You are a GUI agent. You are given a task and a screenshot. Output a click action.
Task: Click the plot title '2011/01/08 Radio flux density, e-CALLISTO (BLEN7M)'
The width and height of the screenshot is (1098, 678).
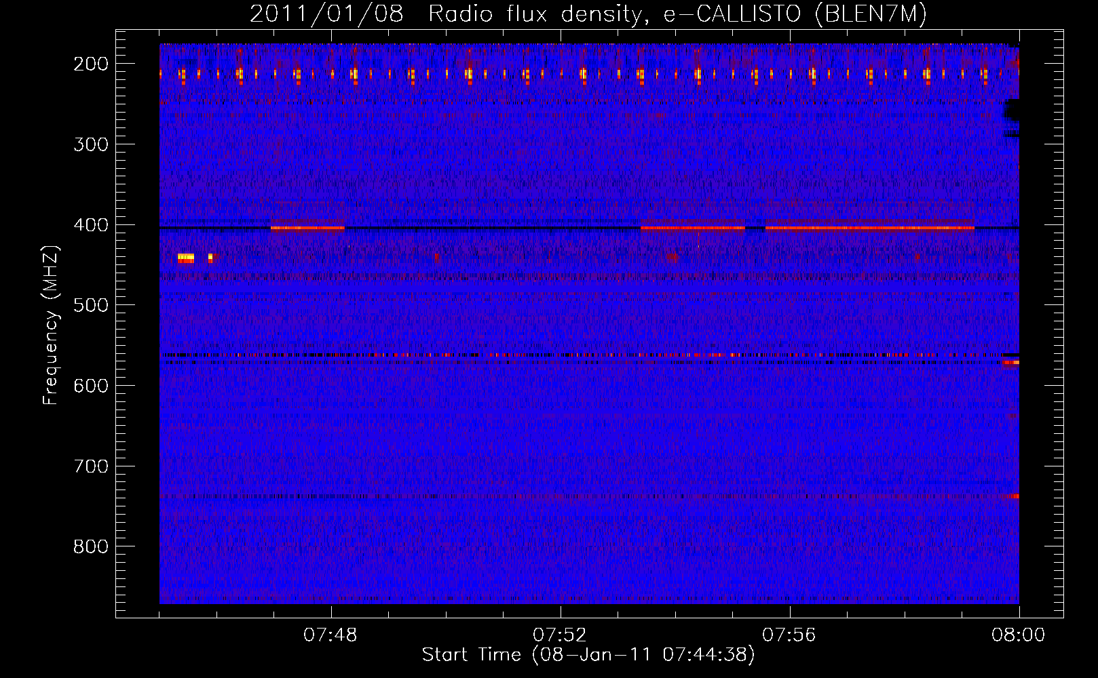coord(588,14)
